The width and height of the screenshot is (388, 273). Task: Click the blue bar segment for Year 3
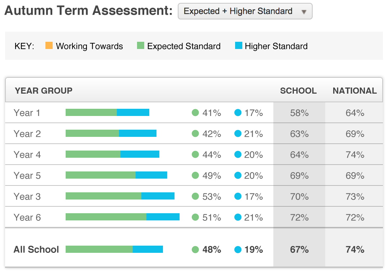pyautogui.click(x=158, y=196)
